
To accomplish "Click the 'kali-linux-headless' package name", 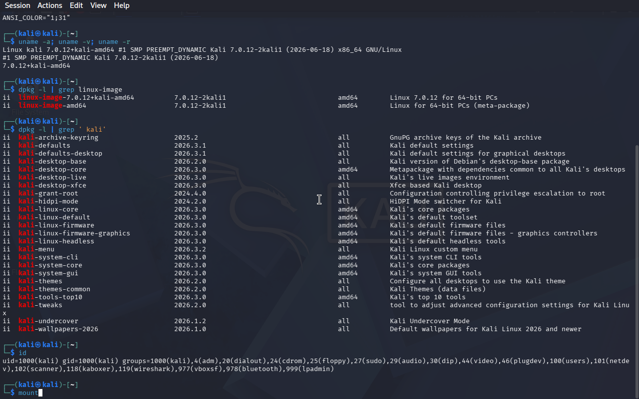I will (56, 241).
